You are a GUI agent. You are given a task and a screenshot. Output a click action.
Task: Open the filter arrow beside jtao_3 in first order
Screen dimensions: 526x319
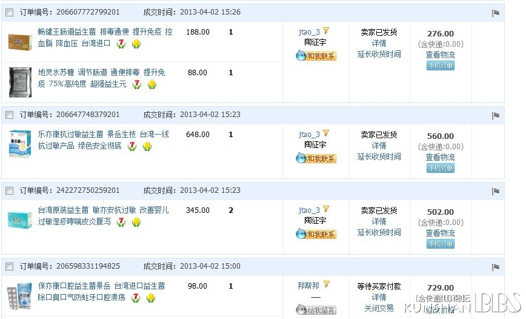tap(326, 31)
